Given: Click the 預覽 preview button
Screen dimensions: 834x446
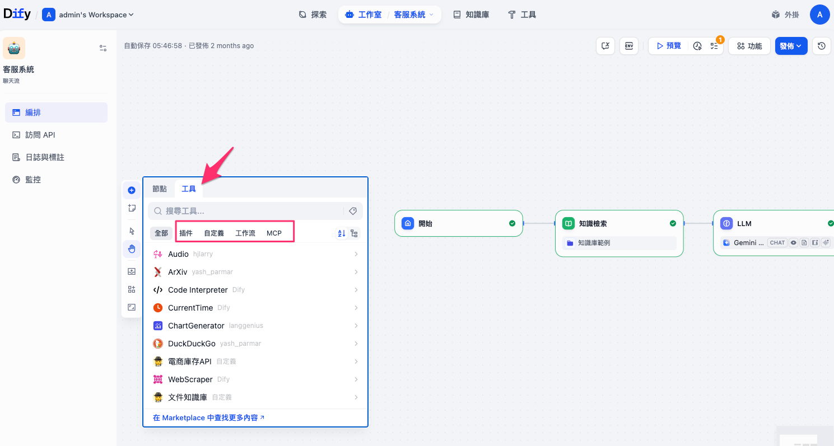Looking at the screenshot, I should [x=669, y=46].
